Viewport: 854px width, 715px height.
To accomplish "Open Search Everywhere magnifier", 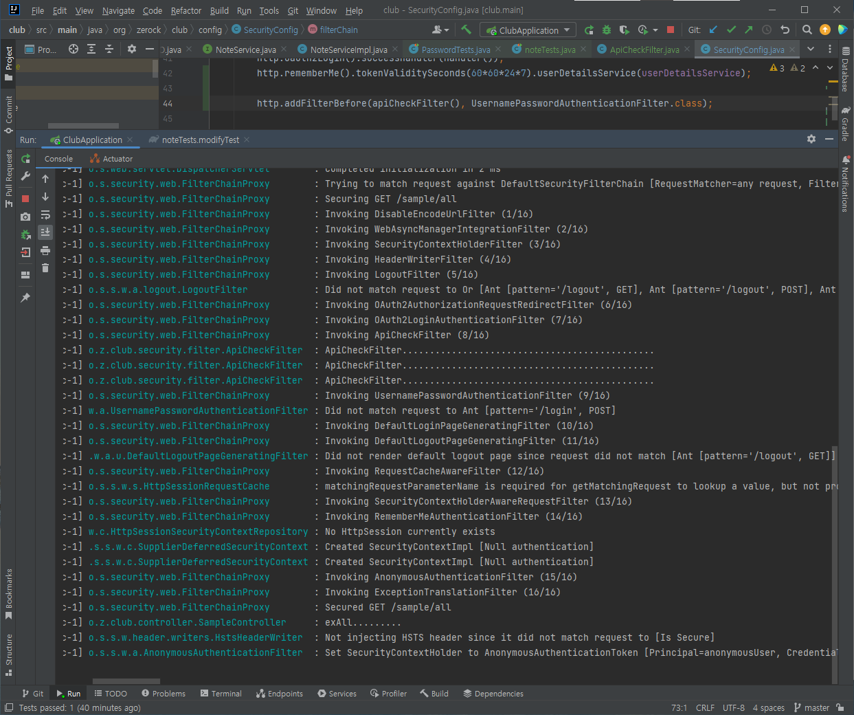I will coord(807,30).
